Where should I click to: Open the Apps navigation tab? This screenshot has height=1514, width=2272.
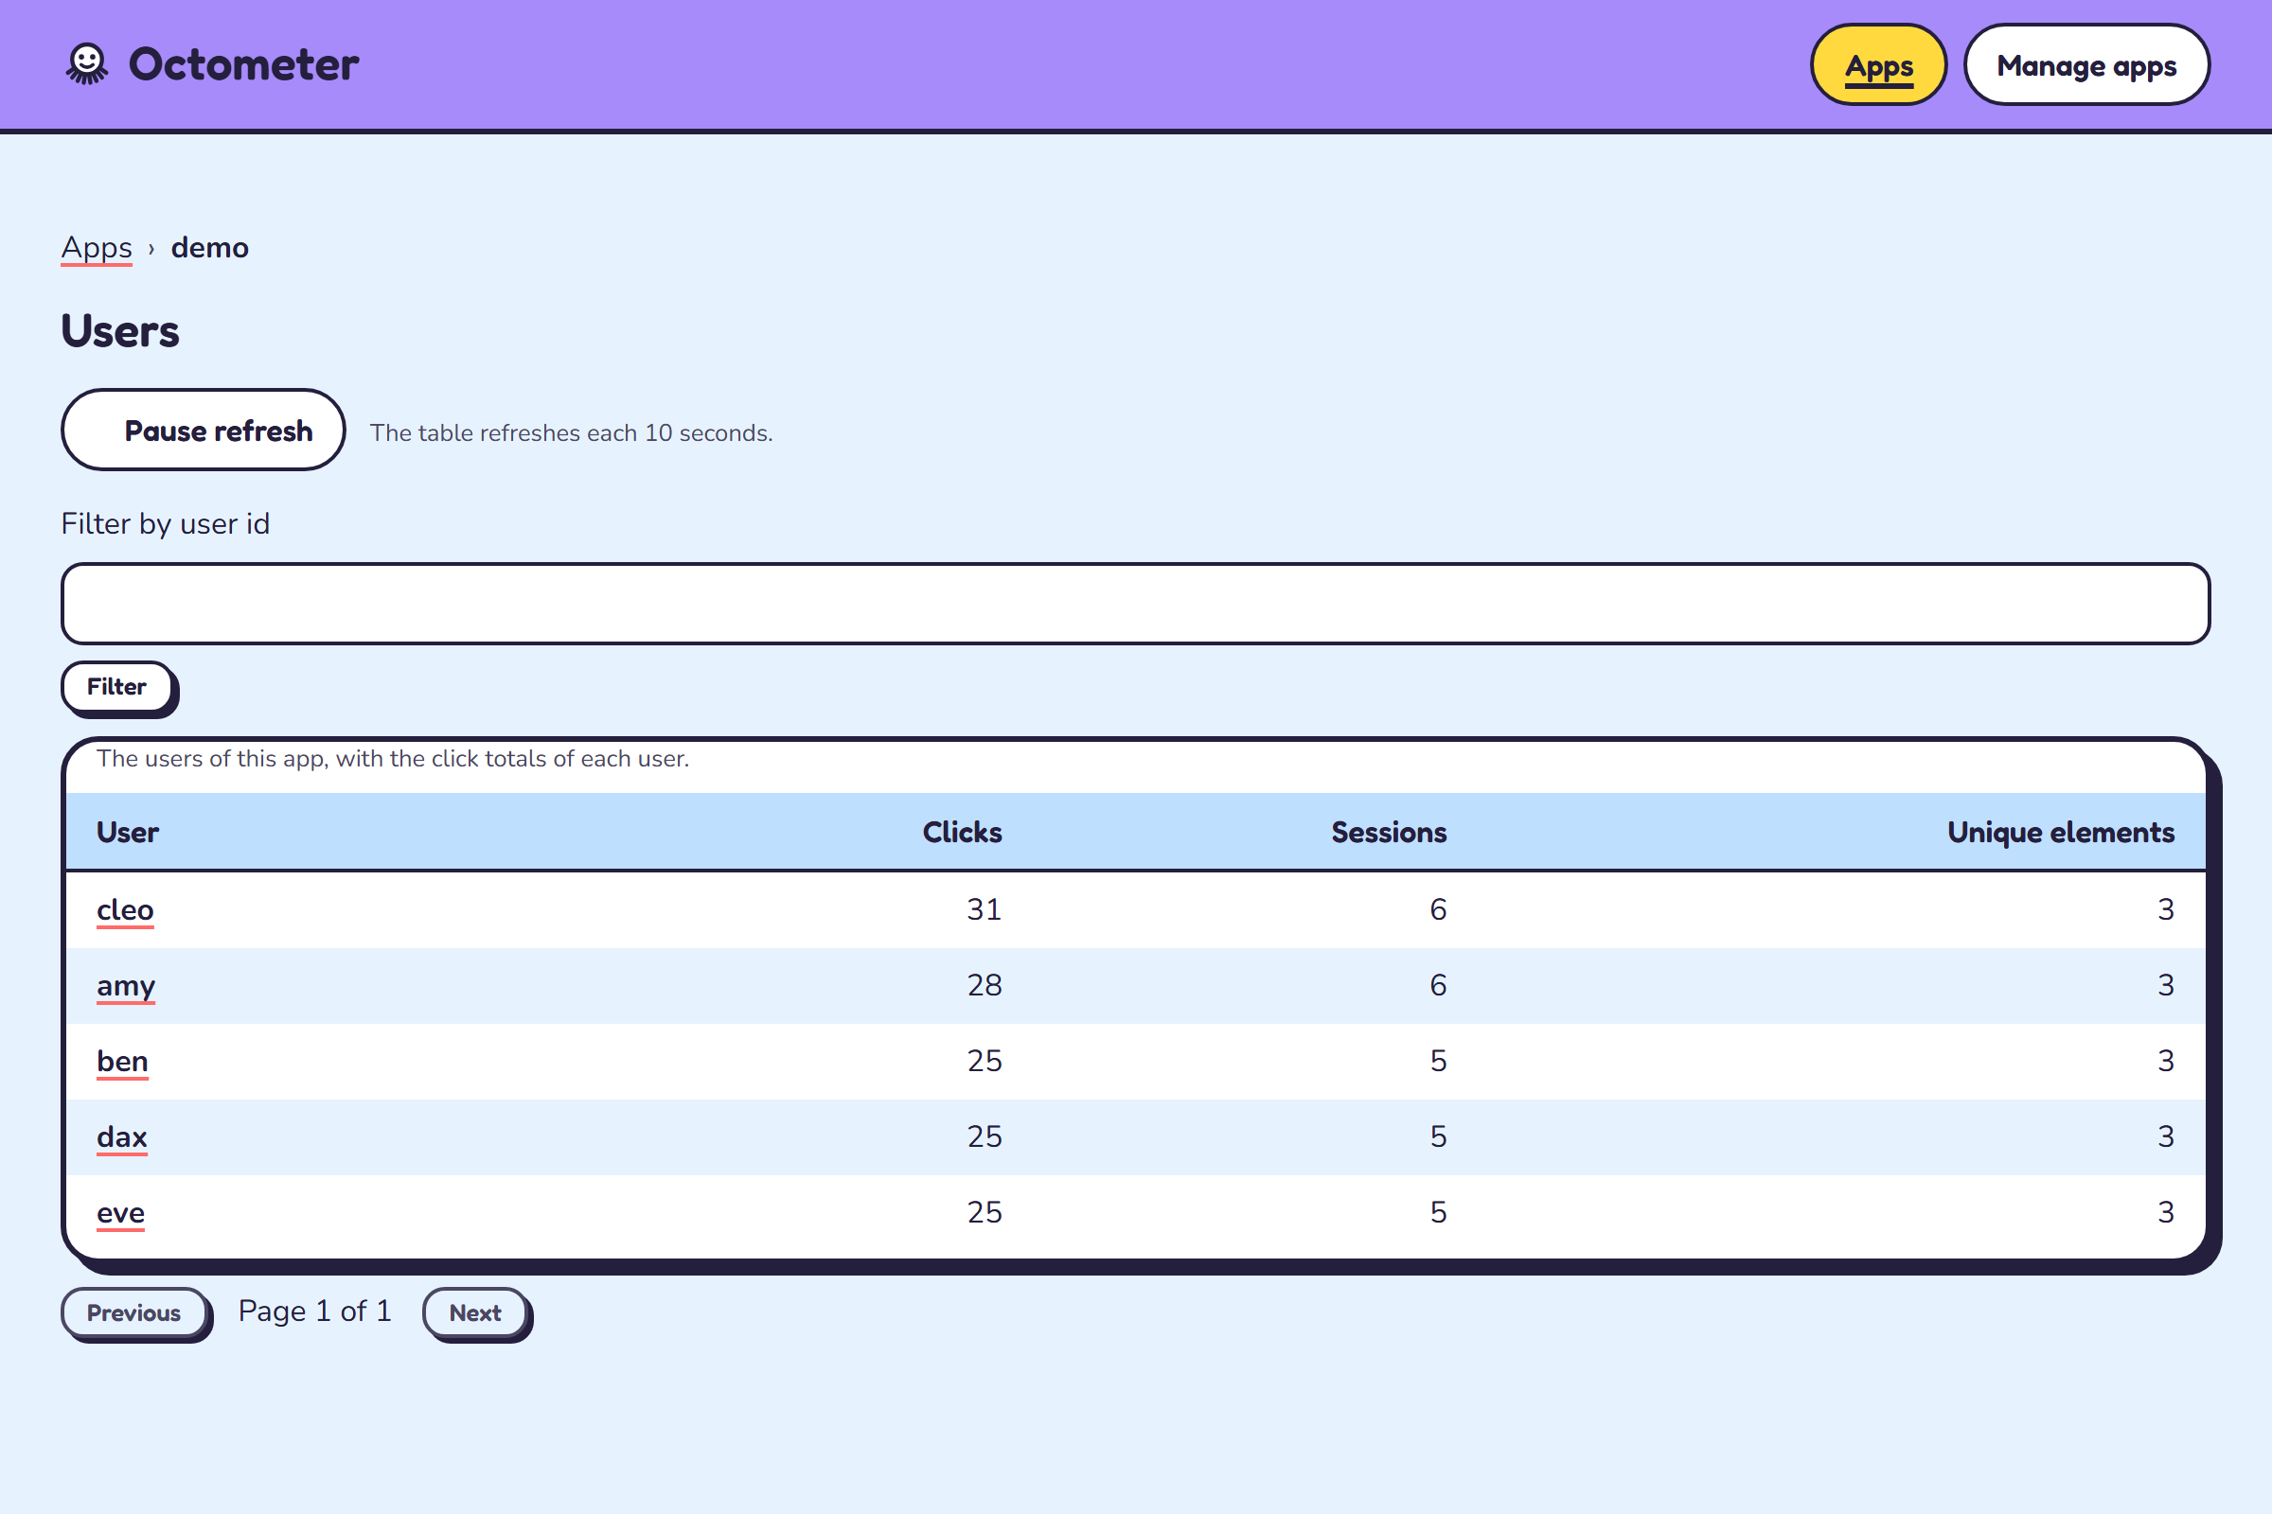pyautogui.click(x=1878, y=64)
